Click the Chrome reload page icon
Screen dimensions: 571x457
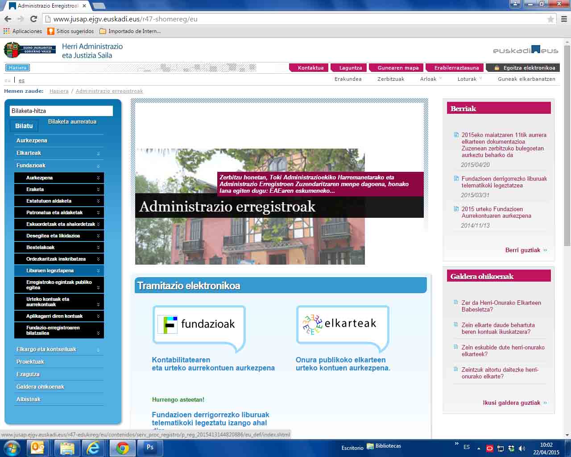coord(33,19)
